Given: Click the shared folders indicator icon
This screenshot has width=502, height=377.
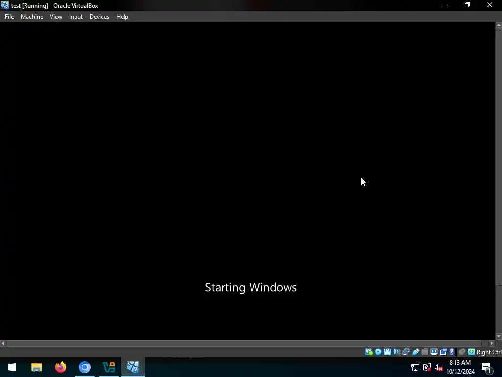Looking at the screenshot, I should [425, 352].
